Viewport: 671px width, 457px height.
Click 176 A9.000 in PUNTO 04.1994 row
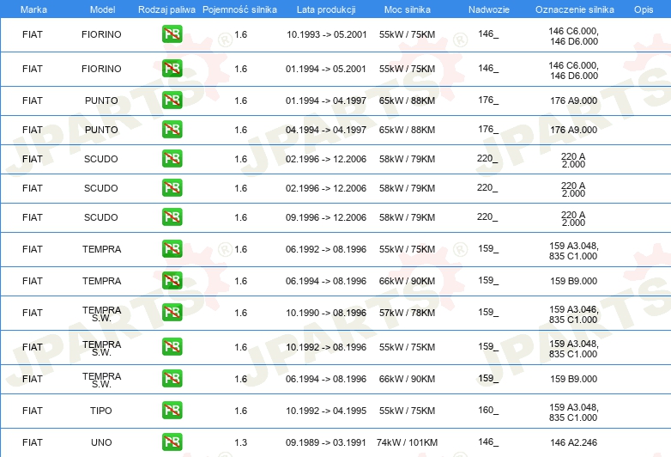point(573,130)
